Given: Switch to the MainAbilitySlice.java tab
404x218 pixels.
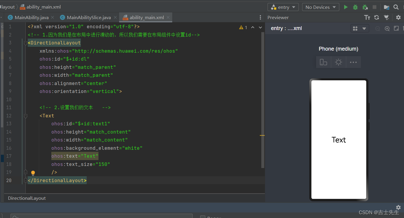Looking at the screenshot, I should click(x=88, y=17).
